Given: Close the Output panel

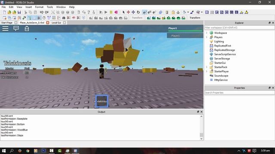Looking at the screenshot, I should (x=202, y=112).
